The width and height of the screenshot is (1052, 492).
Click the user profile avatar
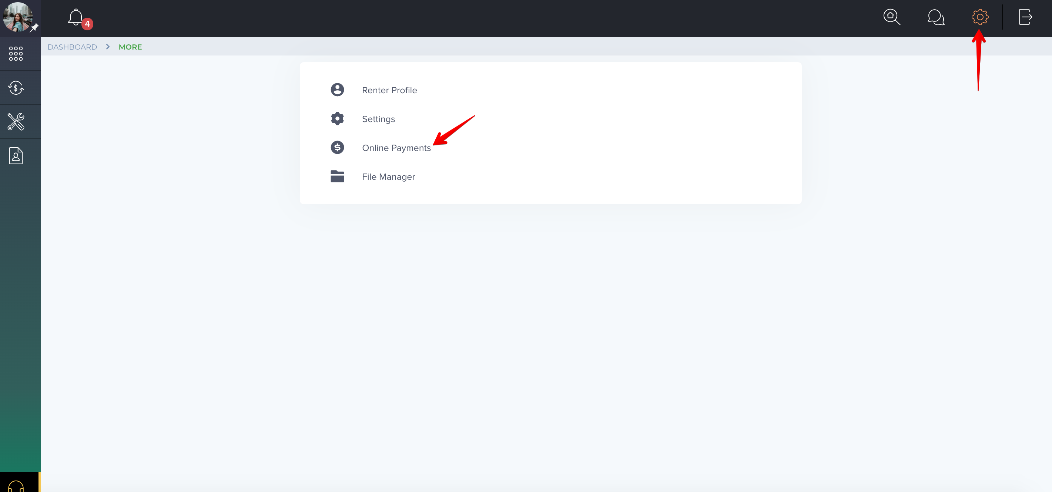coord(17,17)
